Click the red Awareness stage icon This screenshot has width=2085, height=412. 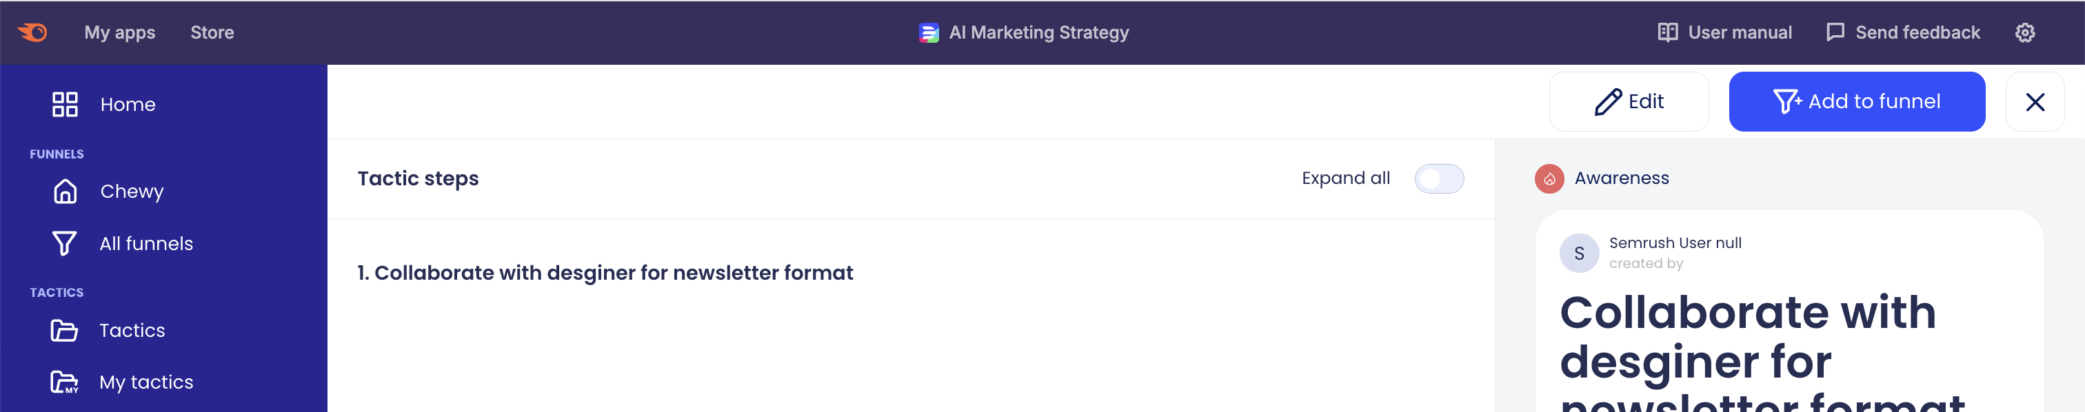click(1549, 179)
